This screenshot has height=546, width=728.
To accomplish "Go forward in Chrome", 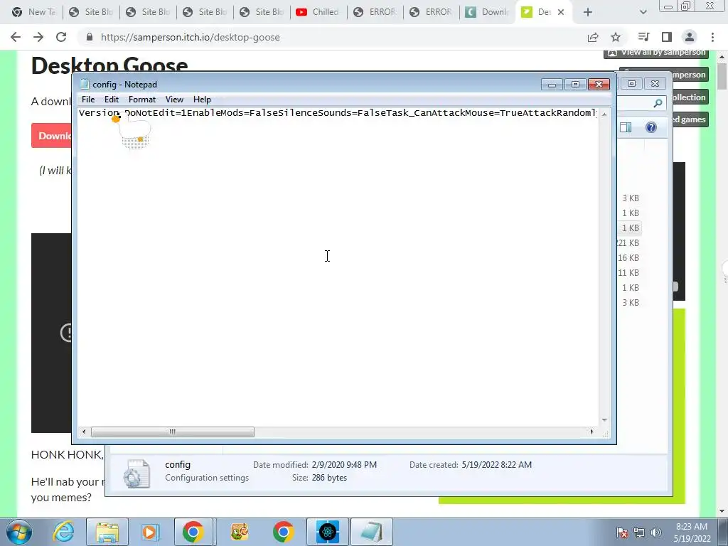I will coord(38,37).
